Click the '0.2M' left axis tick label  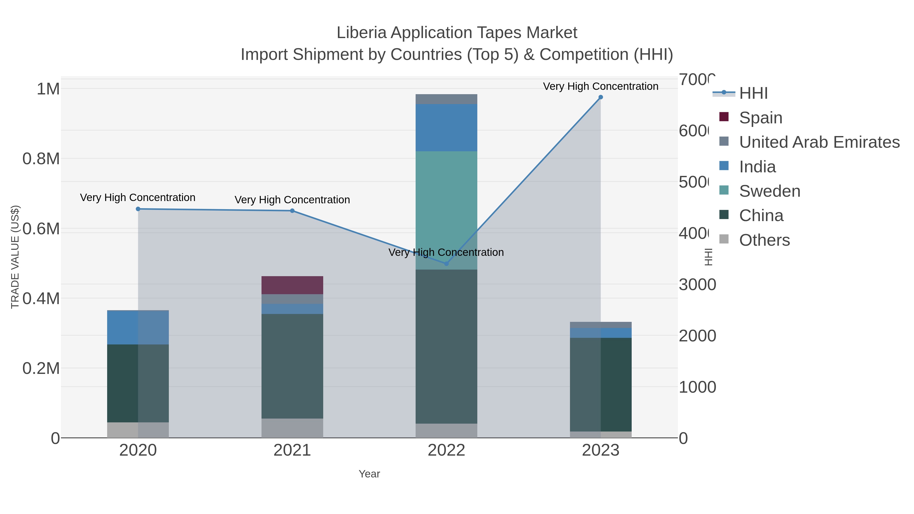click(41, 368)
